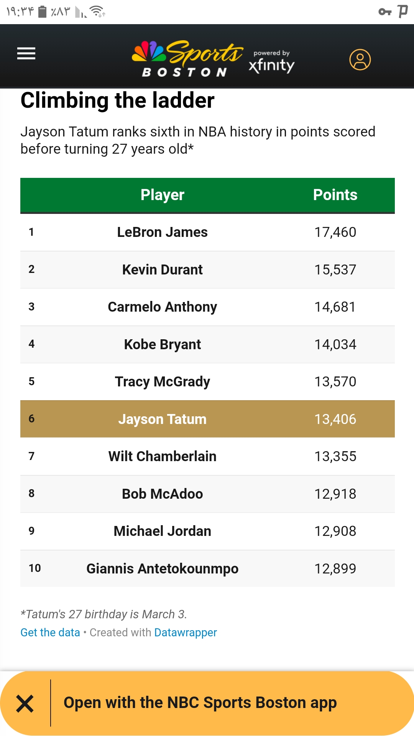414x736 pixels.
Task: Select the Points column header
Action: 335,195
